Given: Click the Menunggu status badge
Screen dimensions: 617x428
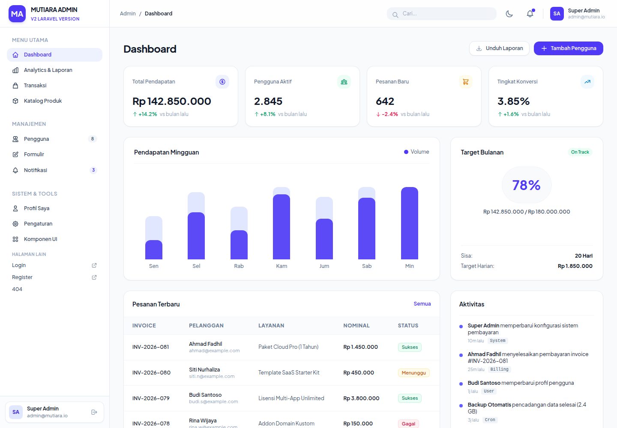Looking at the screenshot, I should [414, 373].
